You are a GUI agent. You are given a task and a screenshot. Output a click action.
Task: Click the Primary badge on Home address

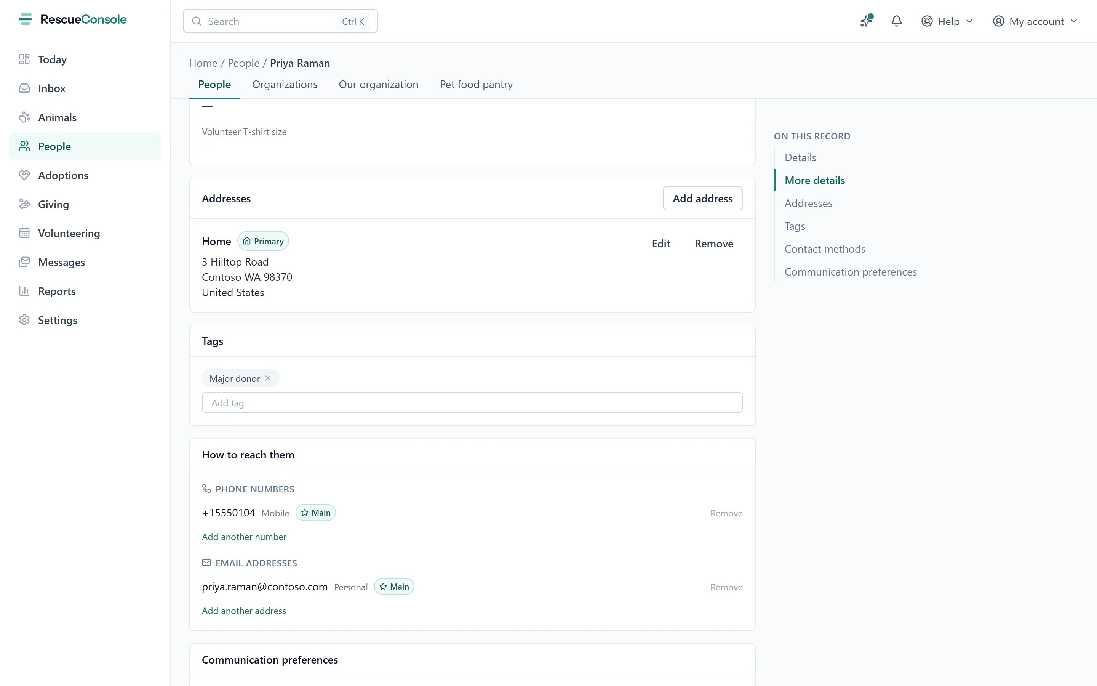263,241
